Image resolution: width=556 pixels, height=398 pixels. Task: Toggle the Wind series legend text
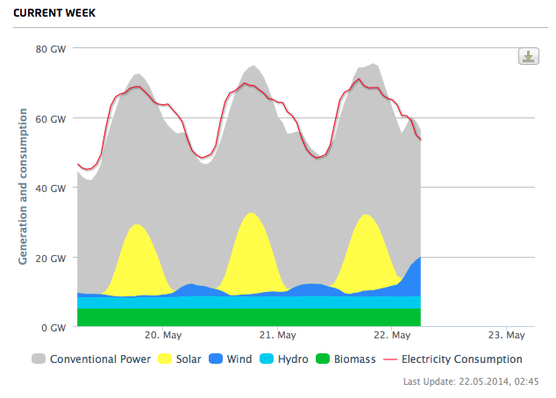coord(239,359)
